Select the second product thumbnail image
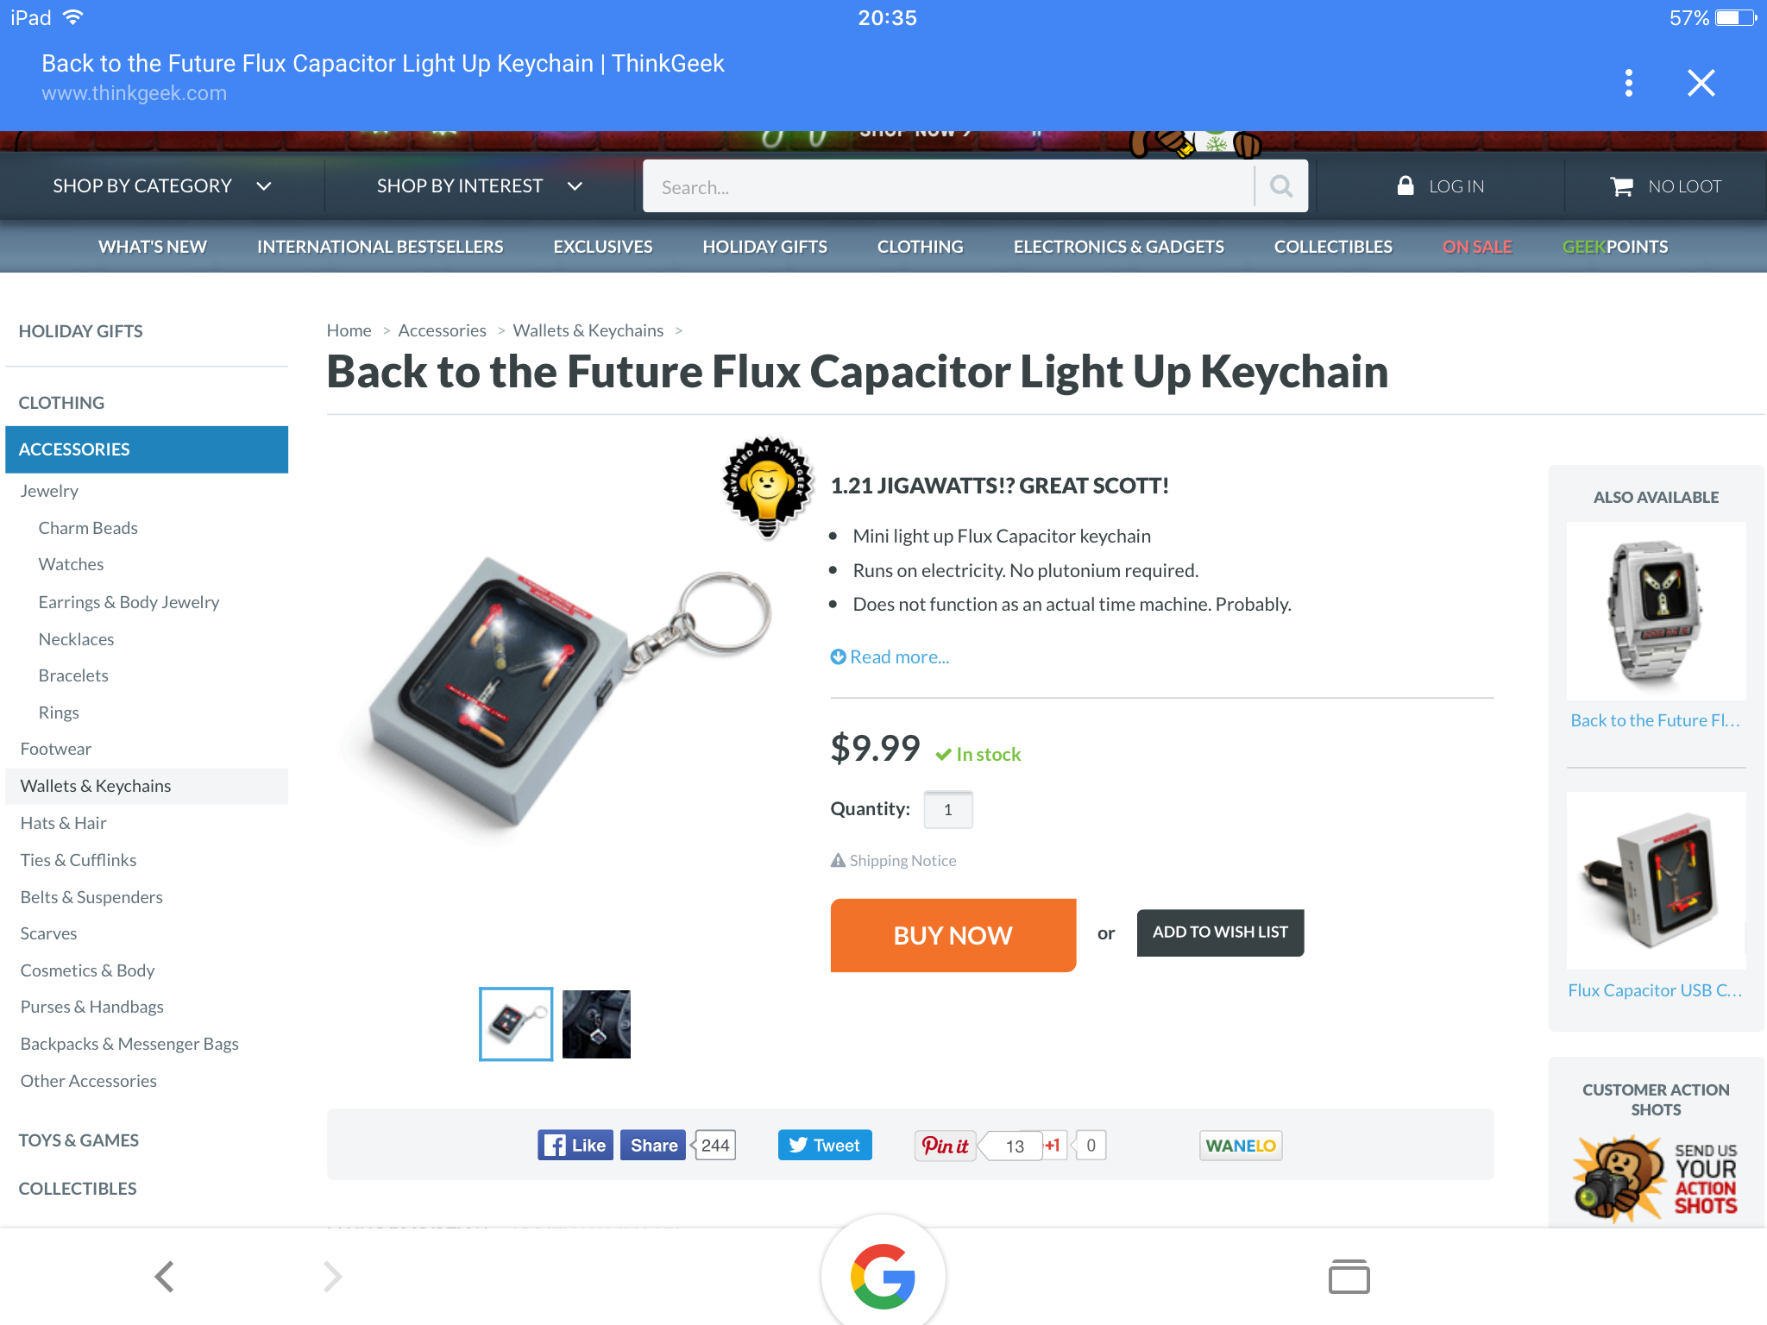Viewport: 1767px width, 1325px height. pyautogui.click(x=596, y=1024)
